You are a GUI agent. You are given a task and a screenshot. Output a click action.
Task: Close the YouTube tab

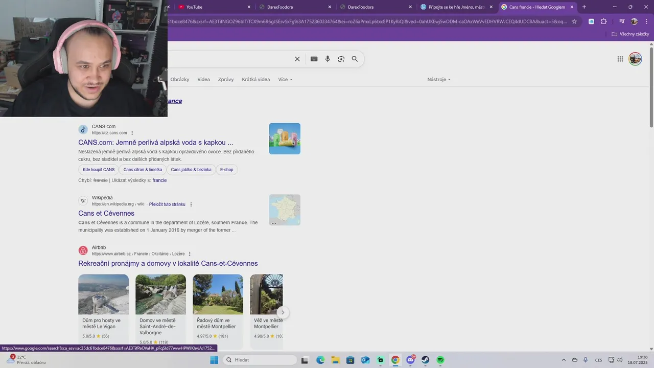249,7
